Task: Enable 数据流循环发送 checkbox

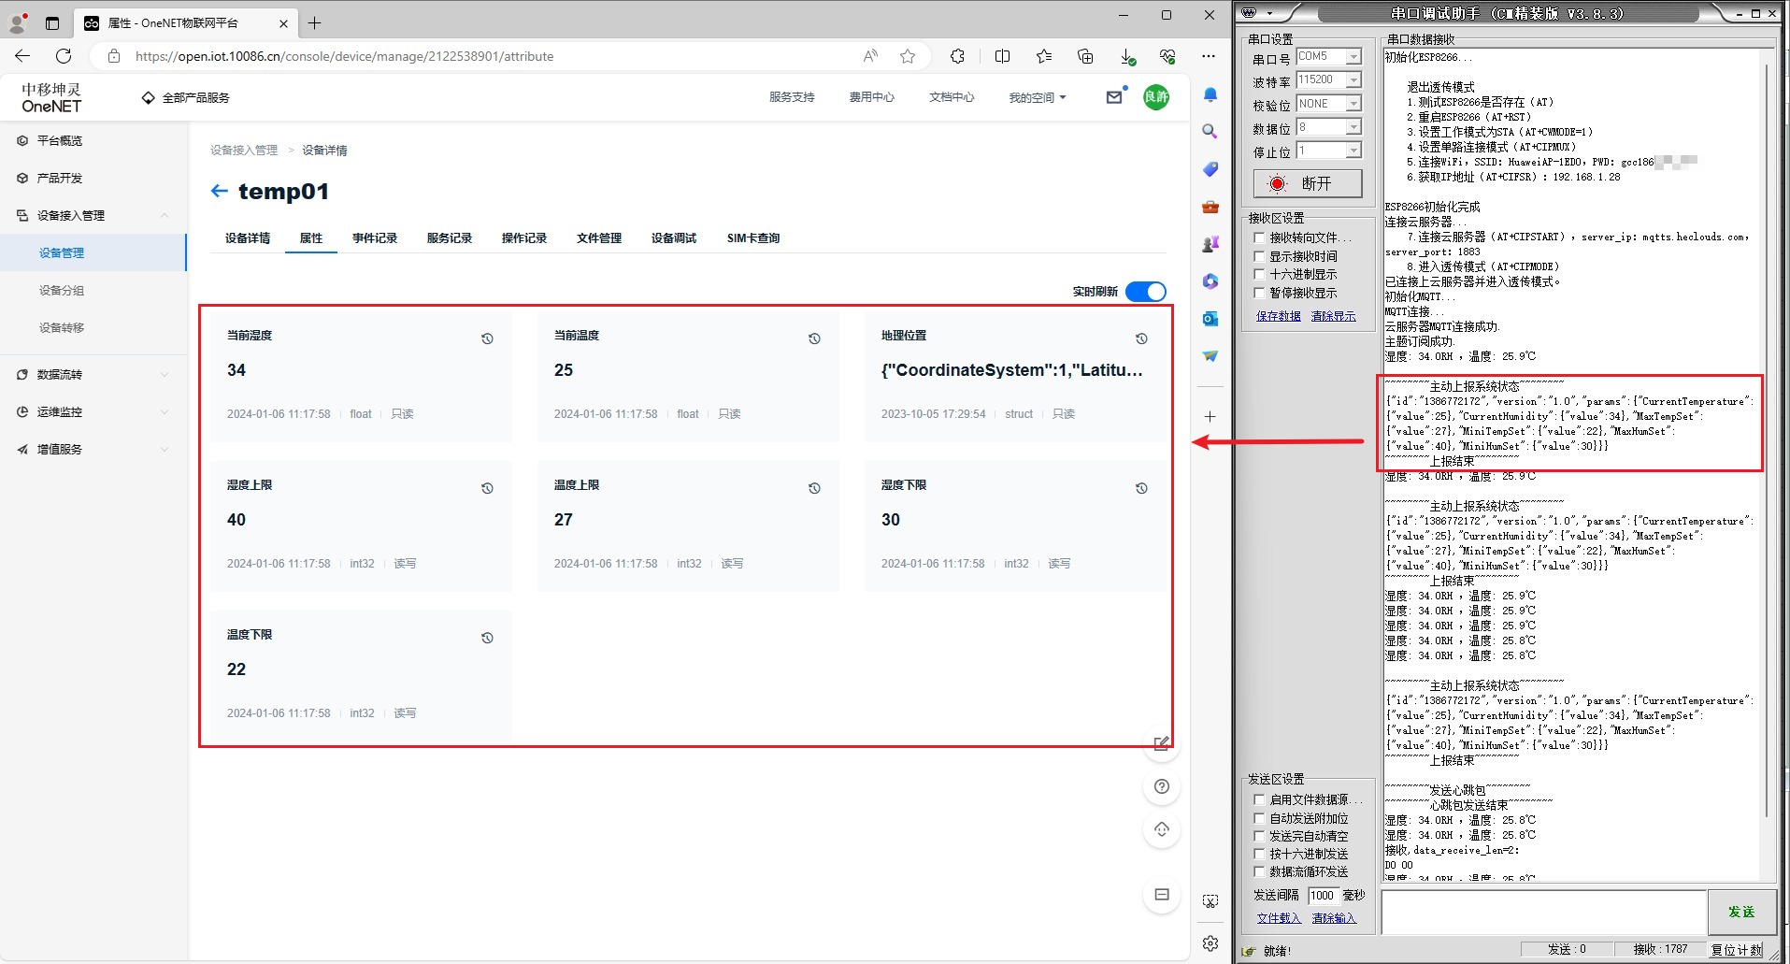Action: point(1259,871)
